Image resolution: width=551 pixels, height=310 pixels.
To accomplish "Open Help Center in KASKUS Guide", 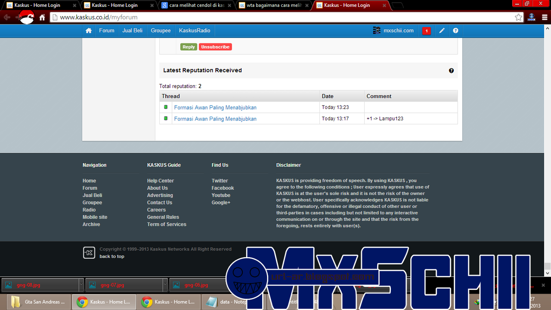I will click(161, 181).
